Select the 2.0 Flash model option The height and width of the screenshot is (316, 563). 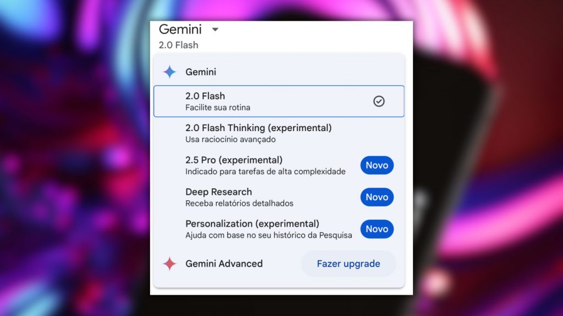click(279, 101)
